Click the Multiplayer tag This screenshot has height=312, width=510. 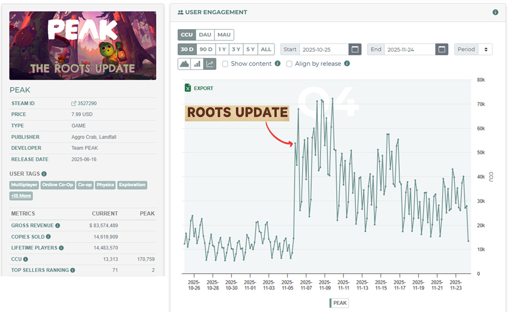[24, 185]
